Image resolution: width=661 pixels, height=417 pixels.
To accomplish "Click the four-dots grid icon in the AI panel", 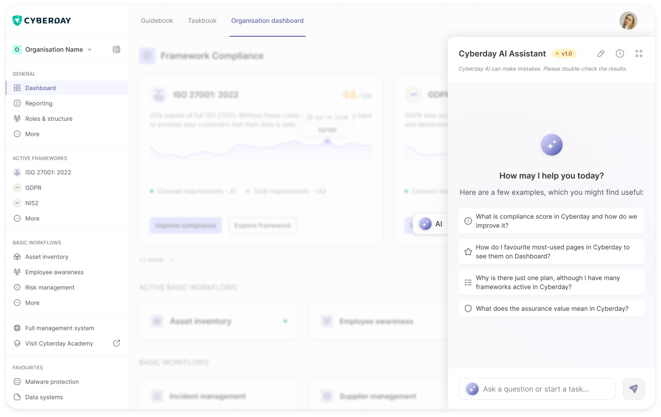I will point(639,54).
